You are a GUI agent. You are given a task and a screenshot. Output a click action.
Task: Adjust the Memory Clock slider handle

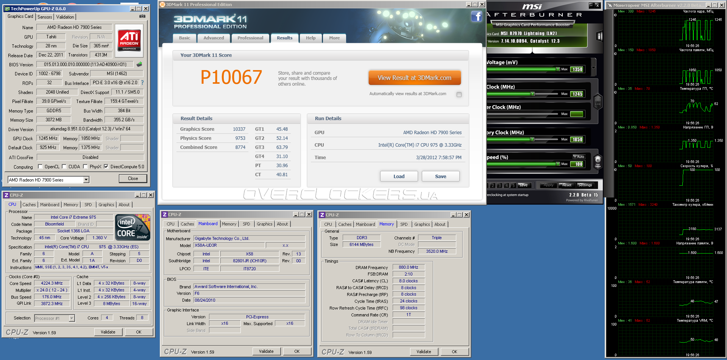(532, 139)
